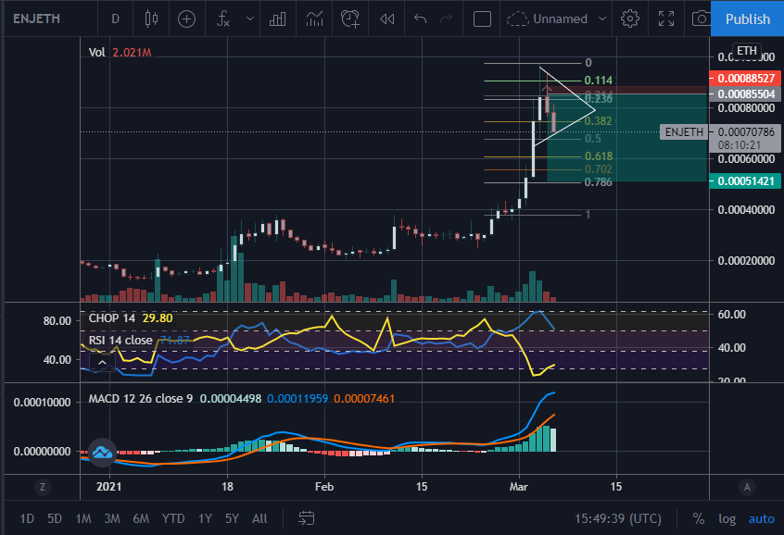
Task: Select the 5D time range
Action: click(x=55, y=518)
